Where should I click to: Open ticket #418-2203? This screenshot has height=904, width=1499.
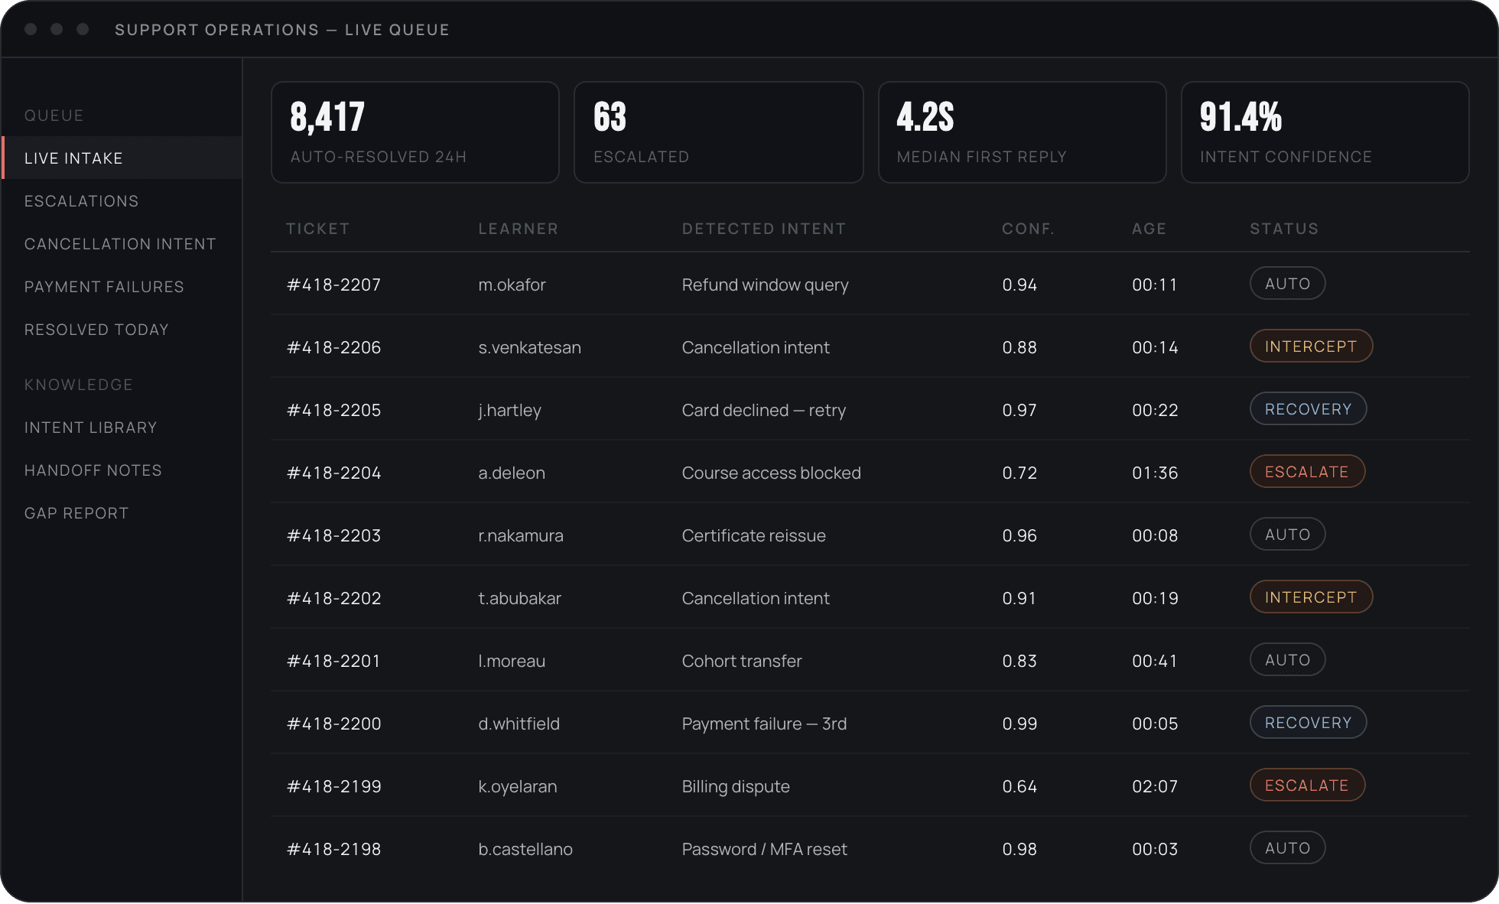point(333,535)
